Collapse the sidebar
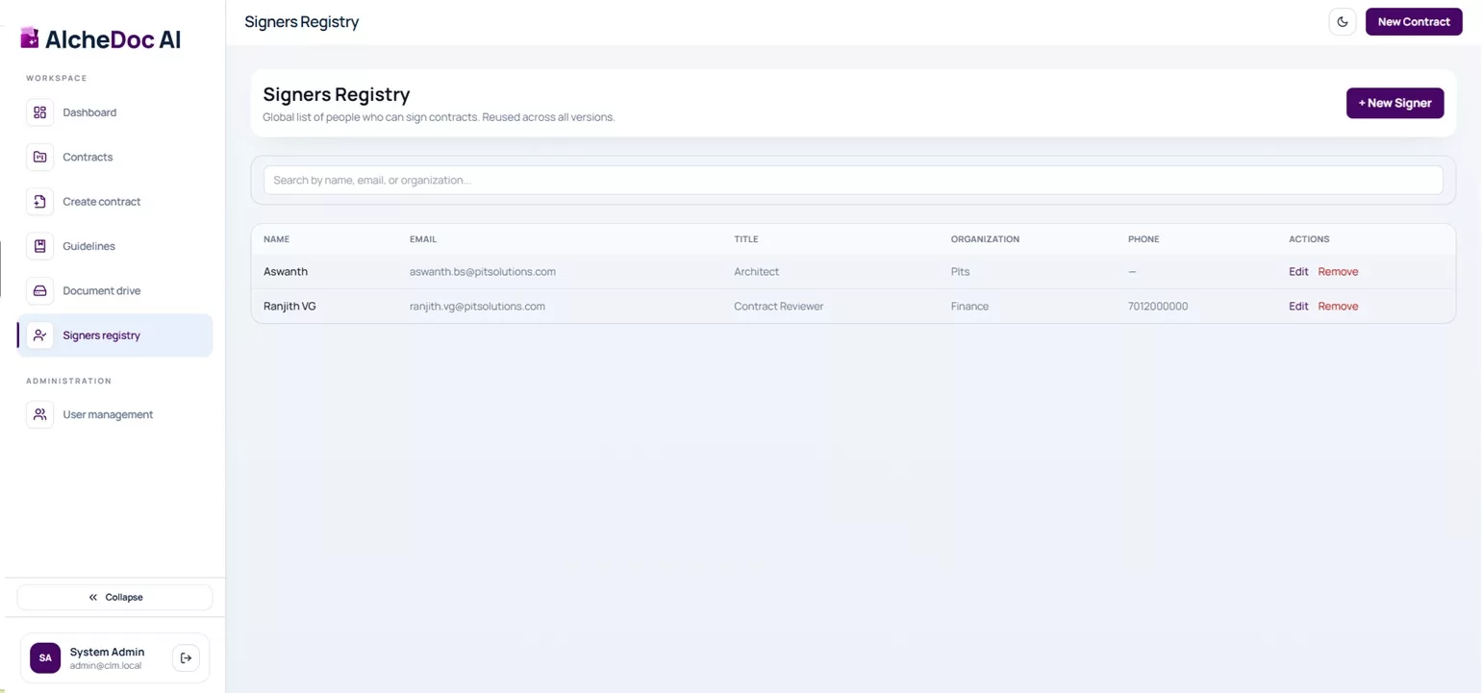The image size is (1482, 693). [114, 597]
